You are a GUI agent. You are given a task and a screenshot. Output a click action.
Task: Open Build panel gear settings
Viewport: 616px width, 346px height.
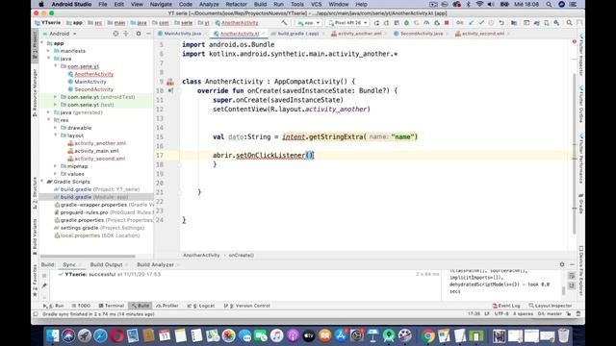pos(562,264)
